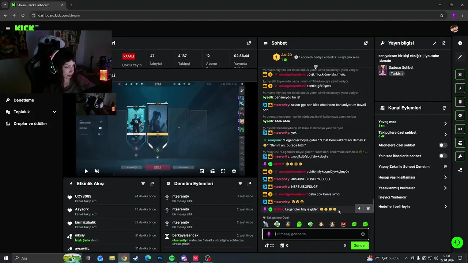Screen dimensions: 468x263
Task: Insert the red angry-face emote
Action: pos(343,224)
